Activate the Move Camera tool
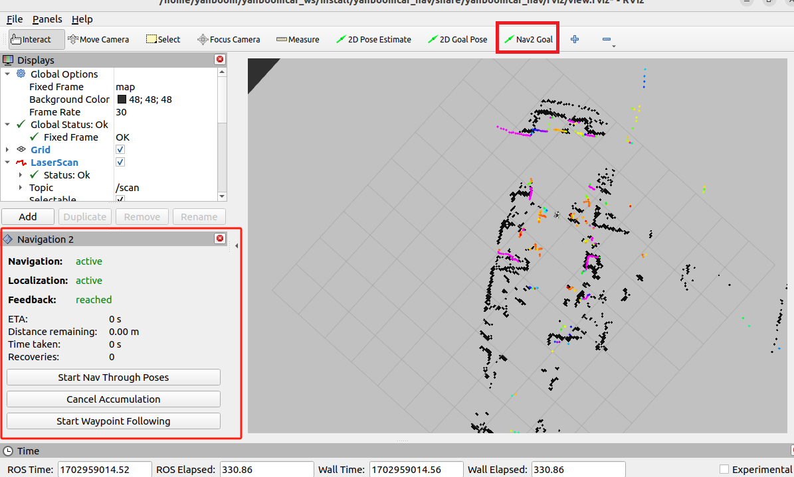The image size is (794, 477). pyautogui.click(x=98, y=39)
